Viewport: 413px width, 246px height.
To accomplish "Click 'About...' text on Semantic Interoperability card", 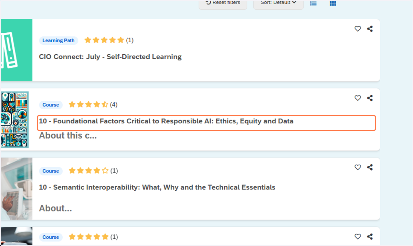I will (55, 208).
